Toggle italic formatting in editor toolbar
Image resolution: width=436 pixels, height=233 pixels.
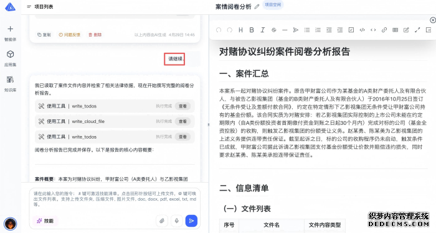262,30
